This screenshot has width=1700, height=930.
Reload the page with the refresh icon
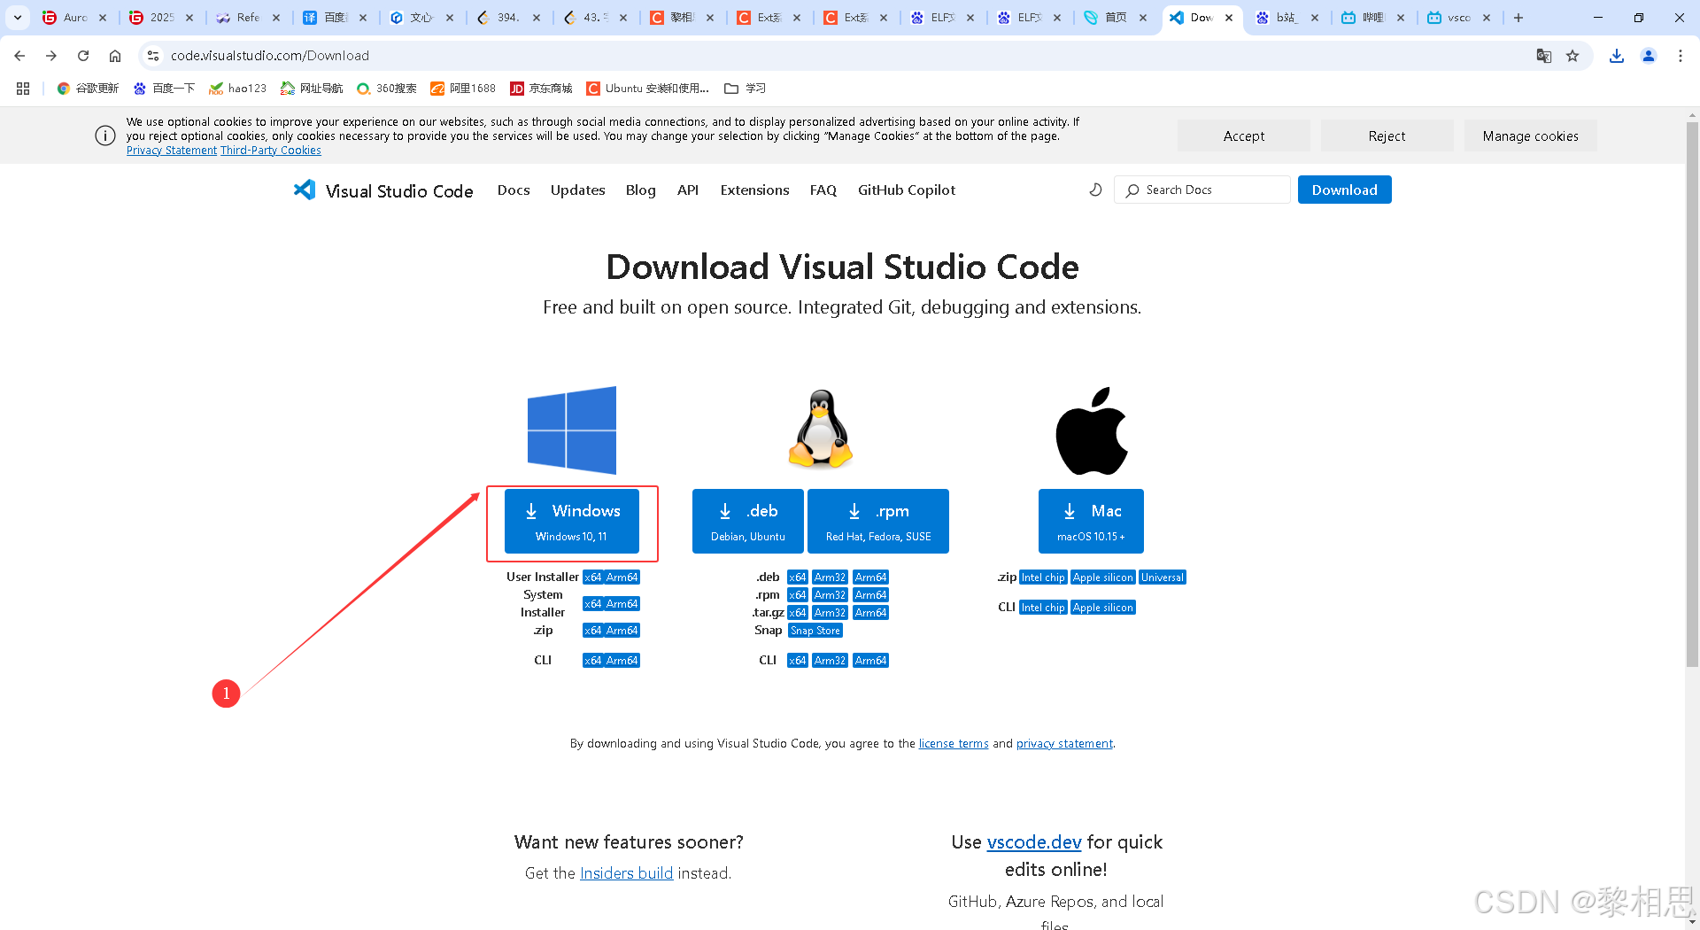83,56
